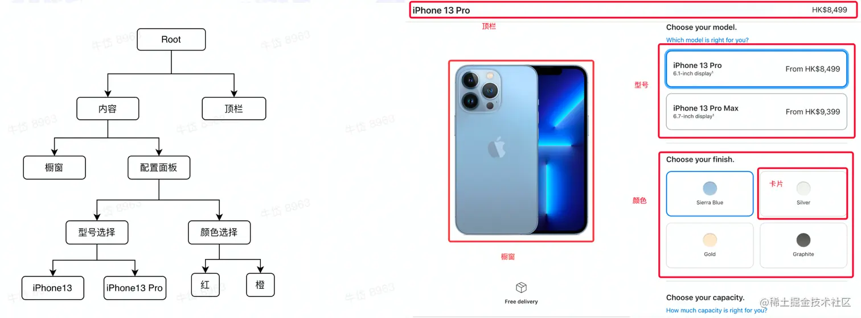Select the 内容 node in the diagram
Screen dimensions: 861x318
coord(108,108)
